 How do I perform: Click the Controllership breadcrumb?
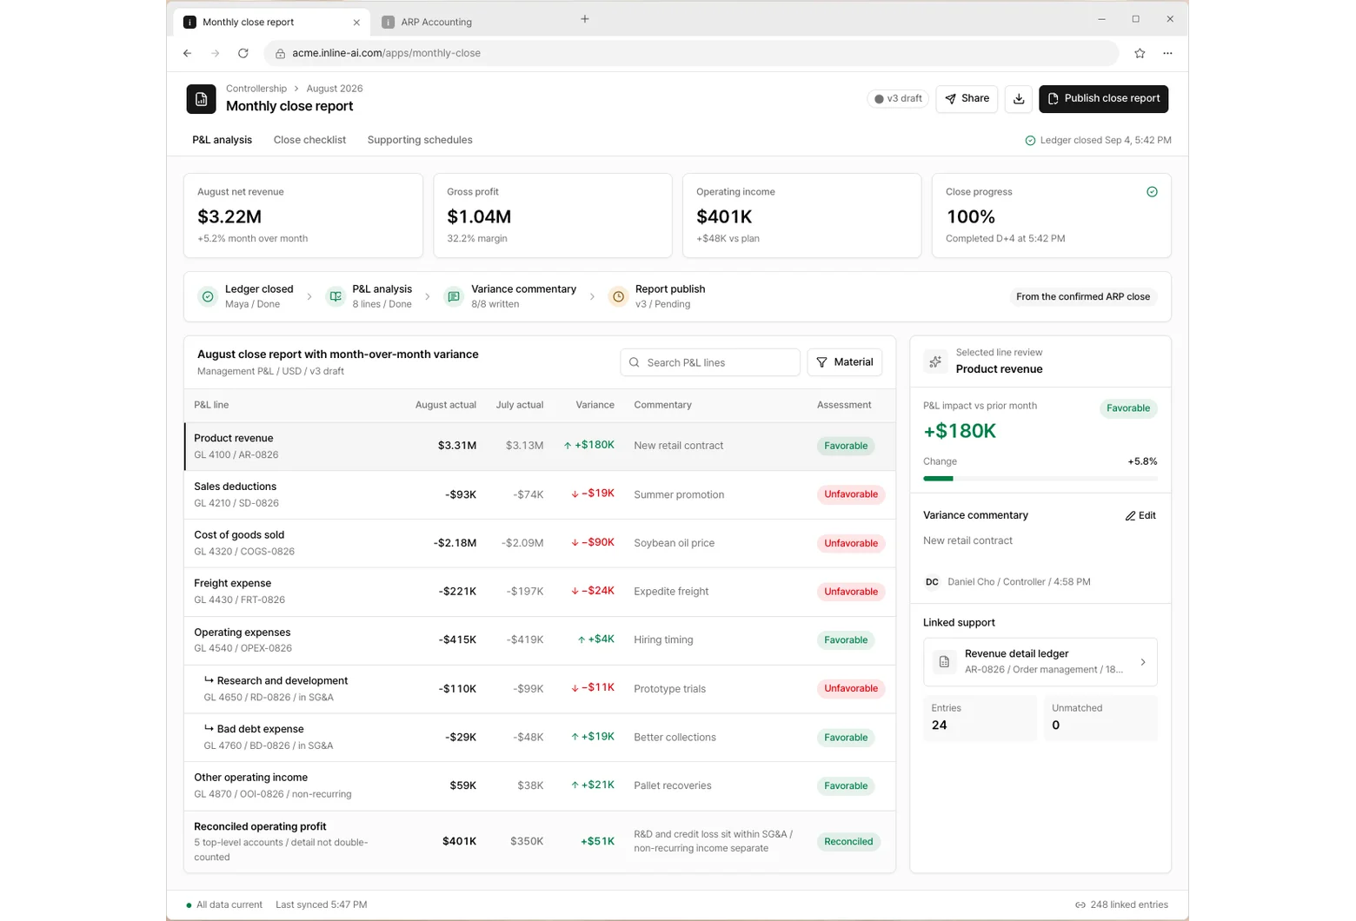[256, 89]
